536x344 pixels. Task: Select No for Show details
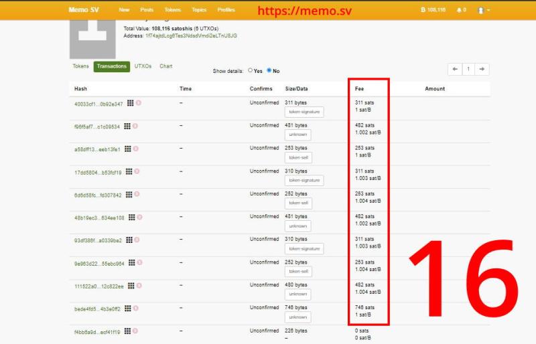pos(269,70)
